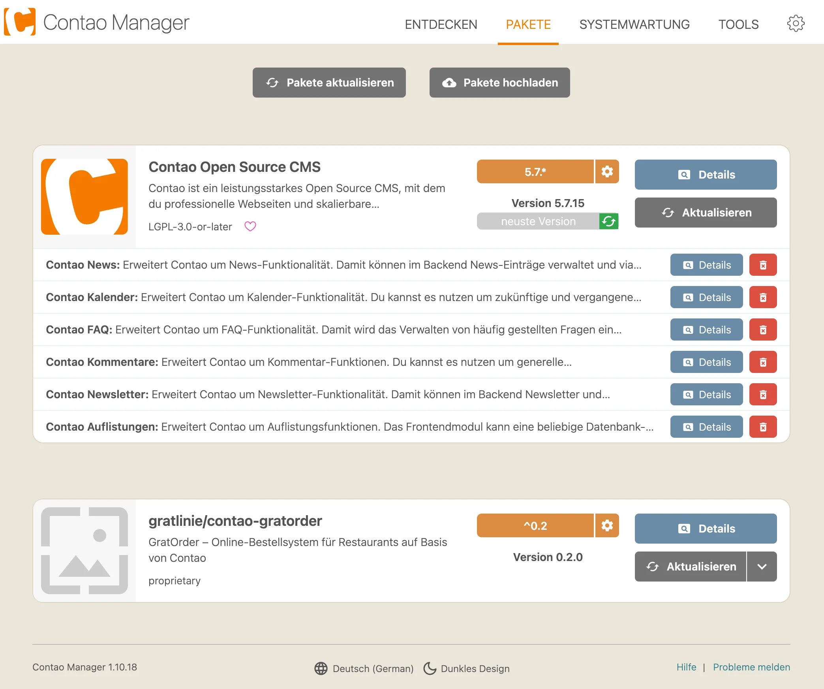Viewport: 824px width, 689px height.
Task: Click the globe language icon in footer
Action: [x=321, y=668]
